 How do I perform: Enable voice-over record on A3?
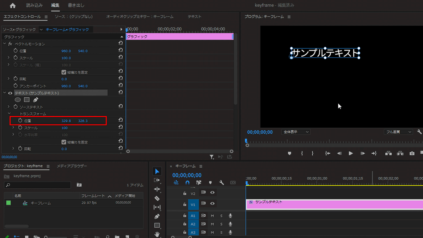click(x=231, y=232)
